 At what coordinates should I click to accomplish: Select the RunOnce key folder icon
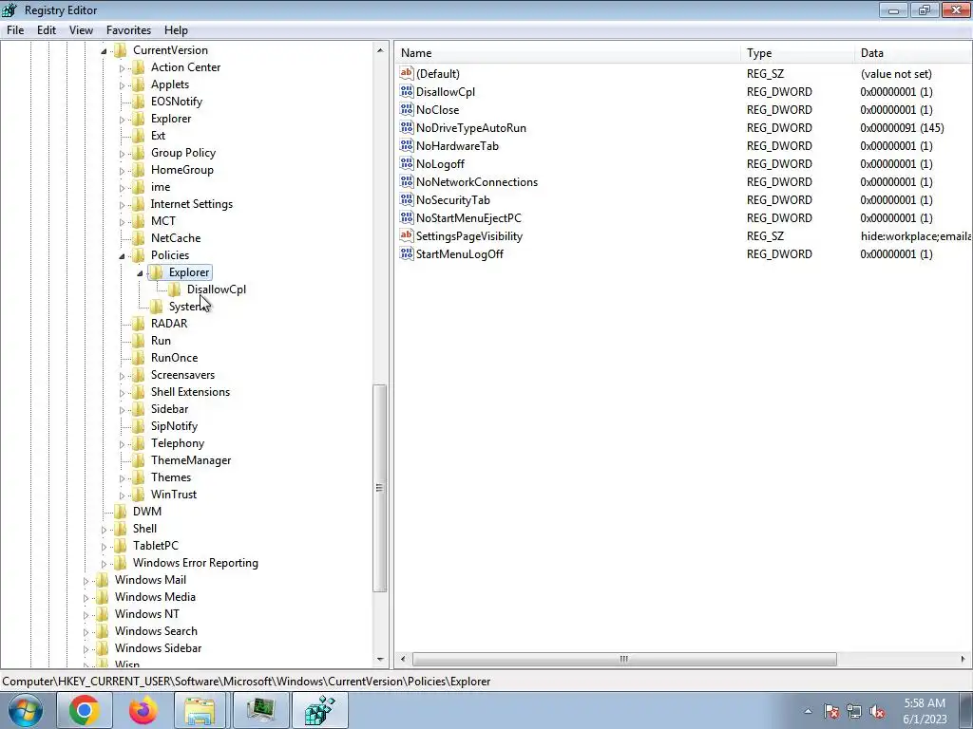coord(139,358)
